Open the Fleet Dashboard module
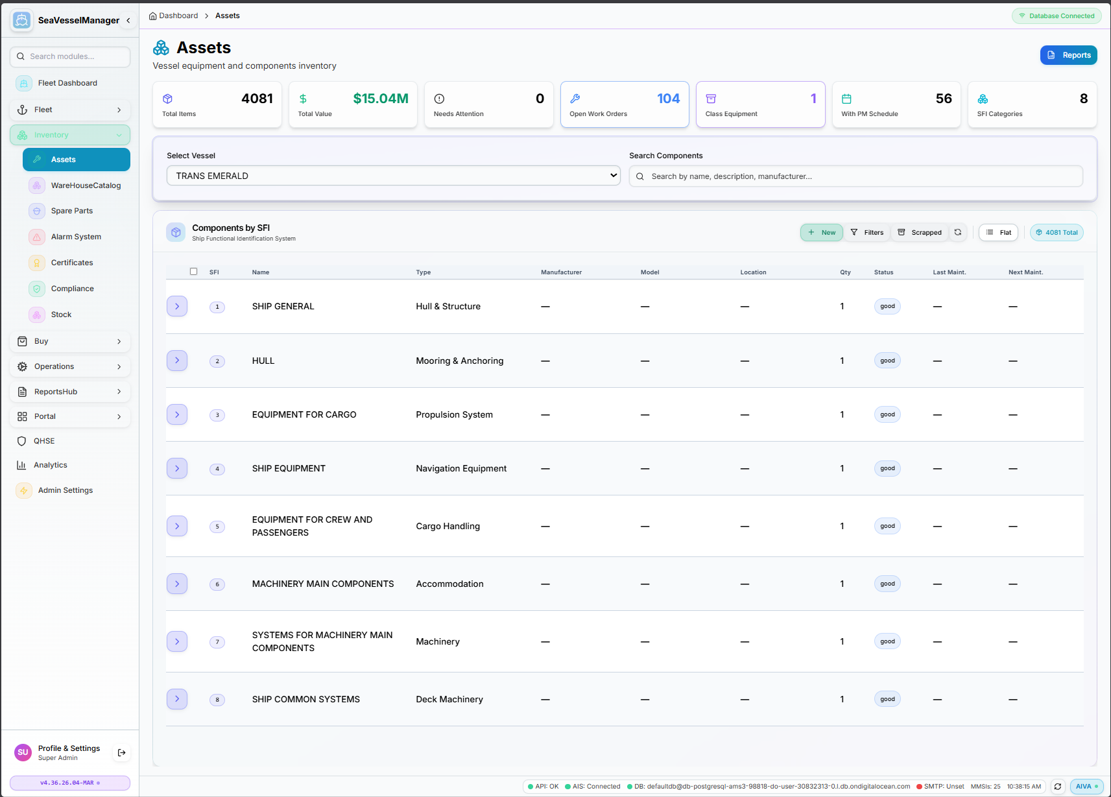The height and width of the screenshot is (797, 1111). pyautogui.click(x=67, y=83)
